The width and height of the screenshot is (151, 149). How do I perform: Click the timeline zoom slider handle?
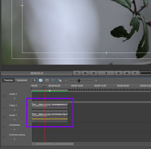pyautogui.click(x=79, y=81)
